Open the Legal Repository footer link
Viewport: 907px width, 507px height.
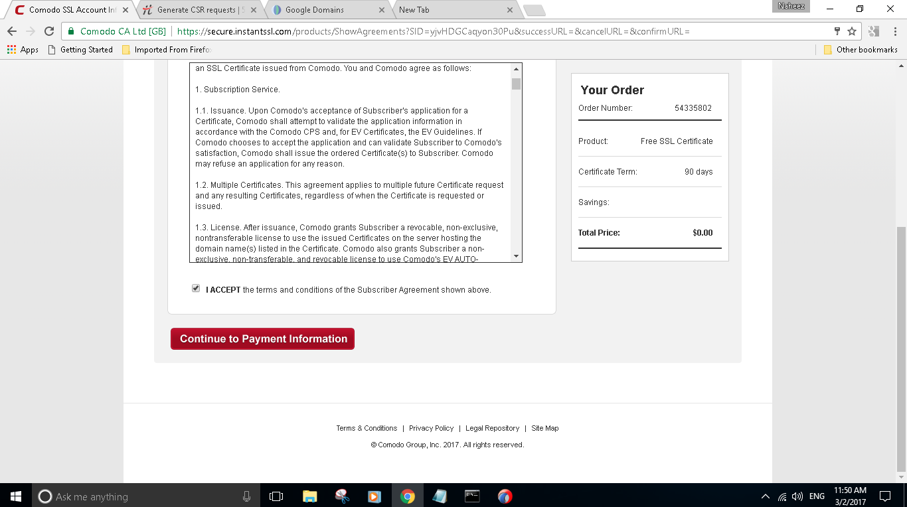492,428
